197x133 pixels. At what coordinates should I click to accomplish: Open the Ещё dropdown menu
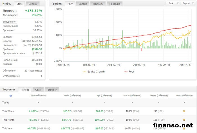coord(173,3)
